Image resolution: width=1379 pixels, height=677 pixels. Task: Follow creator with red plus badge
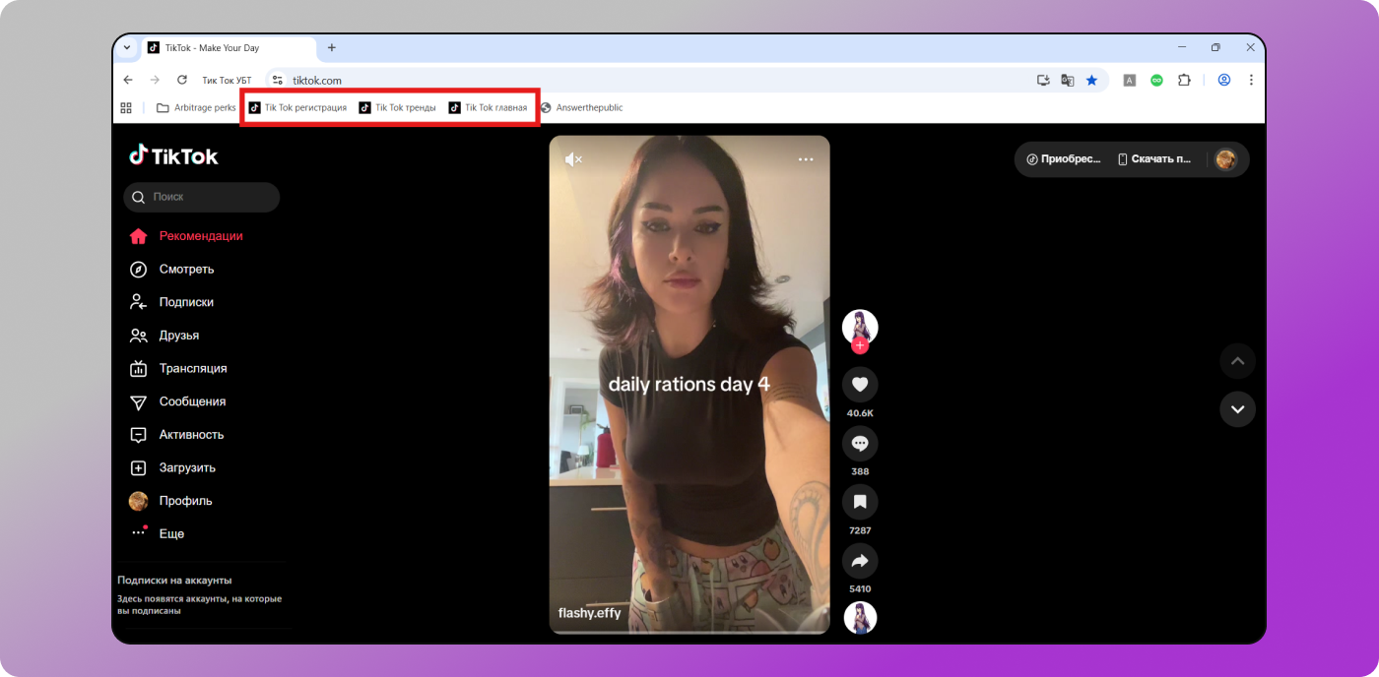(x=860, y=345)
